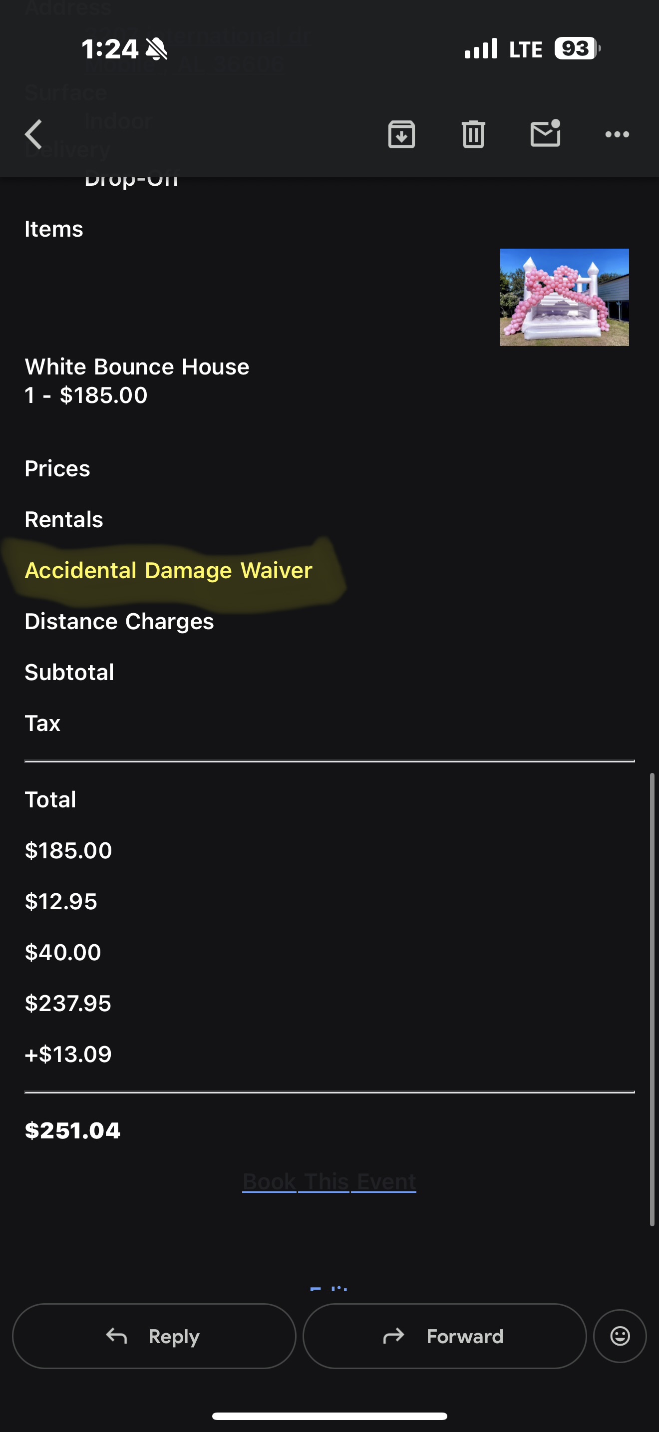
Task: Add an emoji reaction with the smiley button
Action: [x=620, y=1335]
